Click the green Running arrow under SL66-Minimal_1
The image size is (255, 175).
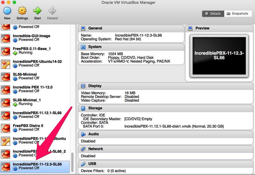pyautogui.click(x=15, y=104)
